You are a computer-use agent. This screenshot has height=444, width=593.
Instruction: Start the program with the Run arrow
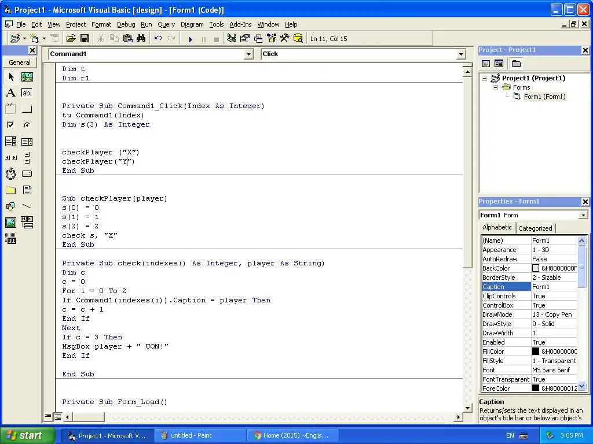tap(191, 39)
